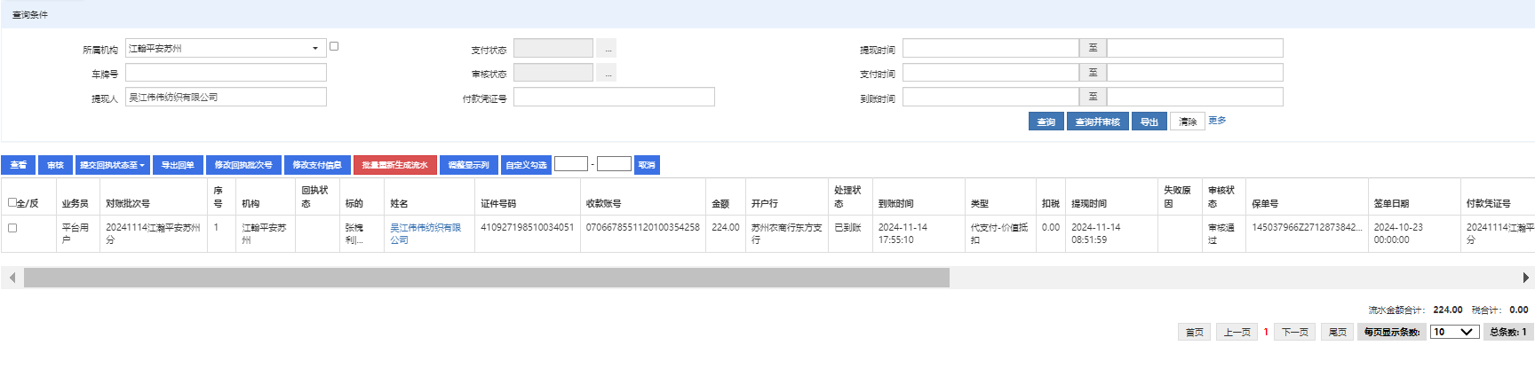This screenshot has height=369, width=1535.
Task: Go to 尾页 last page
Action: click(1338, 332)
